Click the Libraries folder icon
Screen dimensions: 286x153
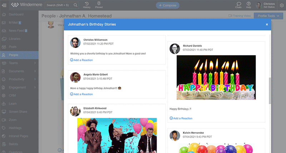(4, 39)
